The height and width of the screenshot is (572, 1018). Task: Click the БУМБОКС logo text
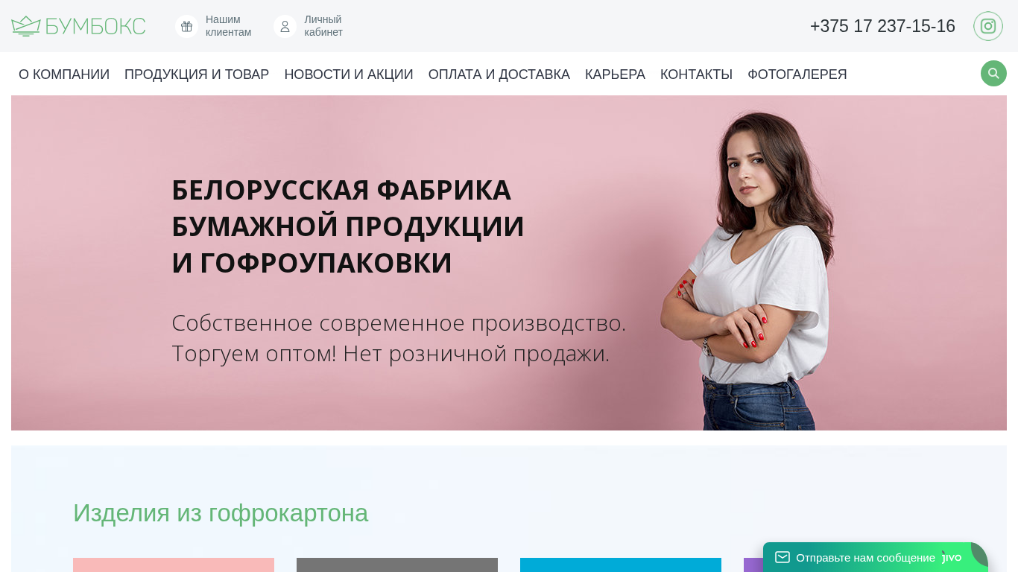95,26
